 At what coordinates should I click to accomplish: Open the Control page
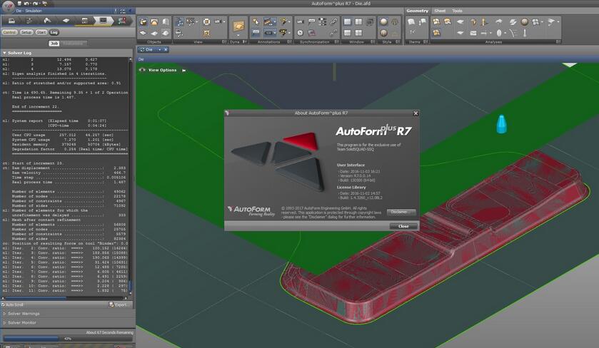(x=9, y=32)
